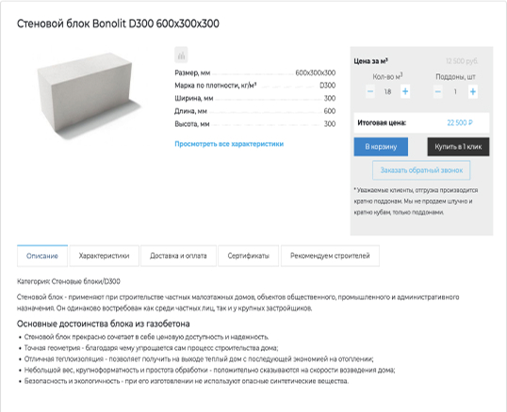Click the pallets quantity field showing 1
507x412 pixels.
coord(455,92)
